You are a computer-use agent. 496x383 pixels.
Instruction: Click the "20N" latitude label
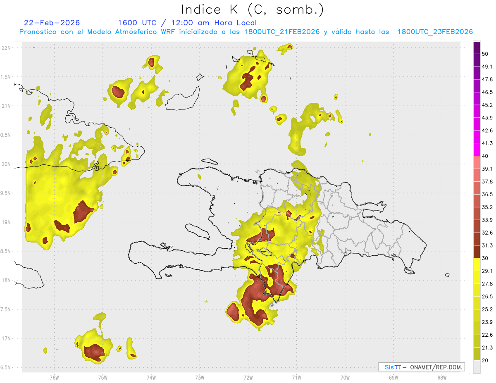6,164
